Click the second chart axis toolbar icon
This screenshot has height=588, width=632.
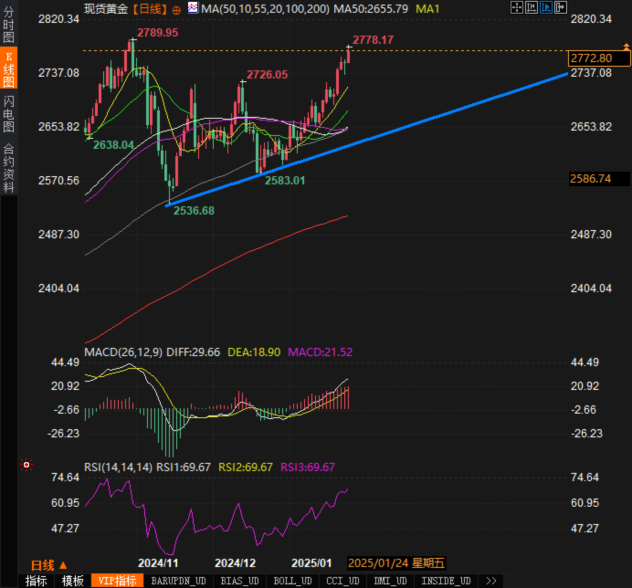tap(531, 7)
